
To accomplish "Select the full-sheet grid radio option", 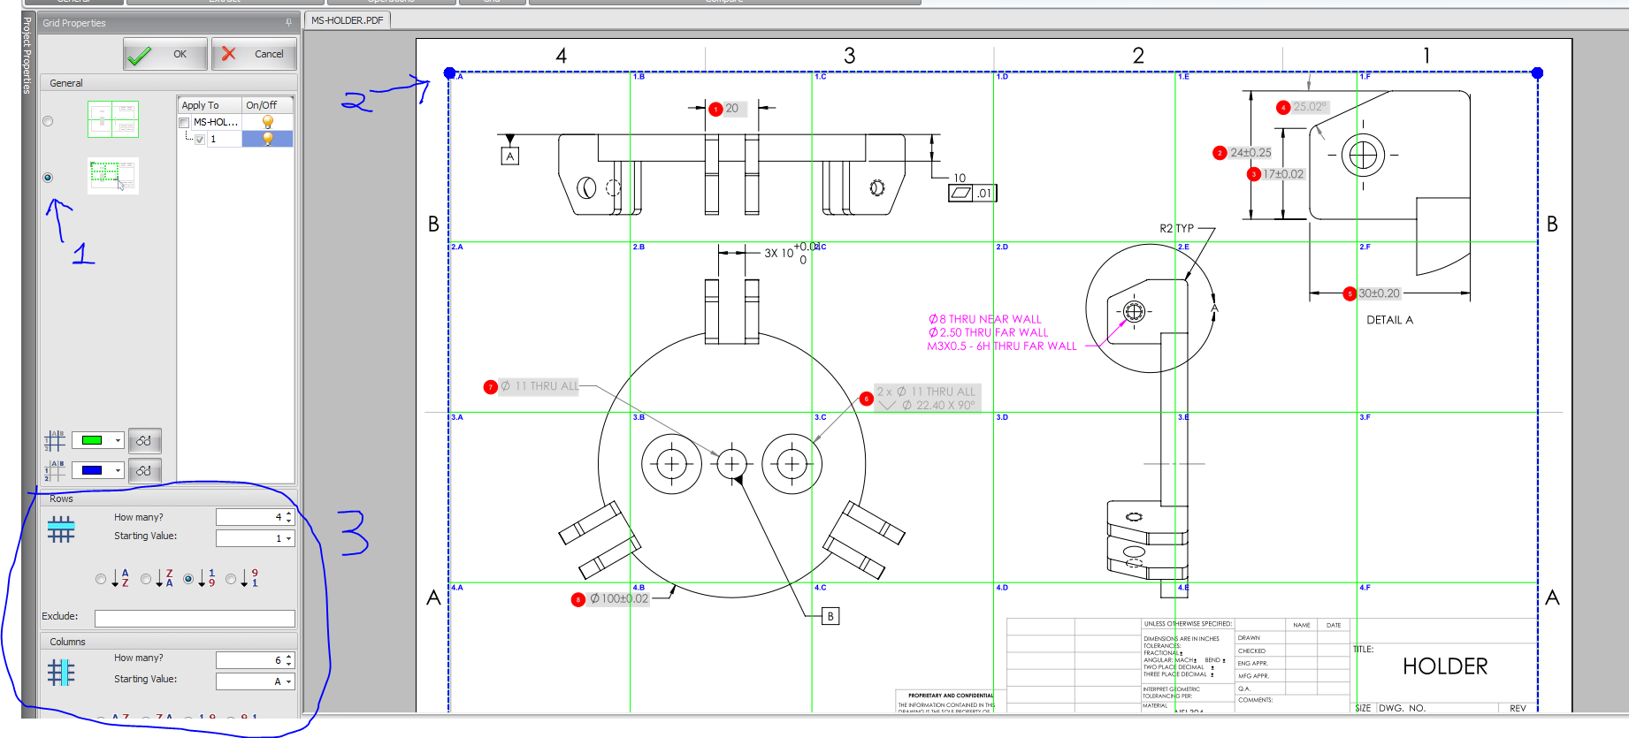I will pos(48,121).
